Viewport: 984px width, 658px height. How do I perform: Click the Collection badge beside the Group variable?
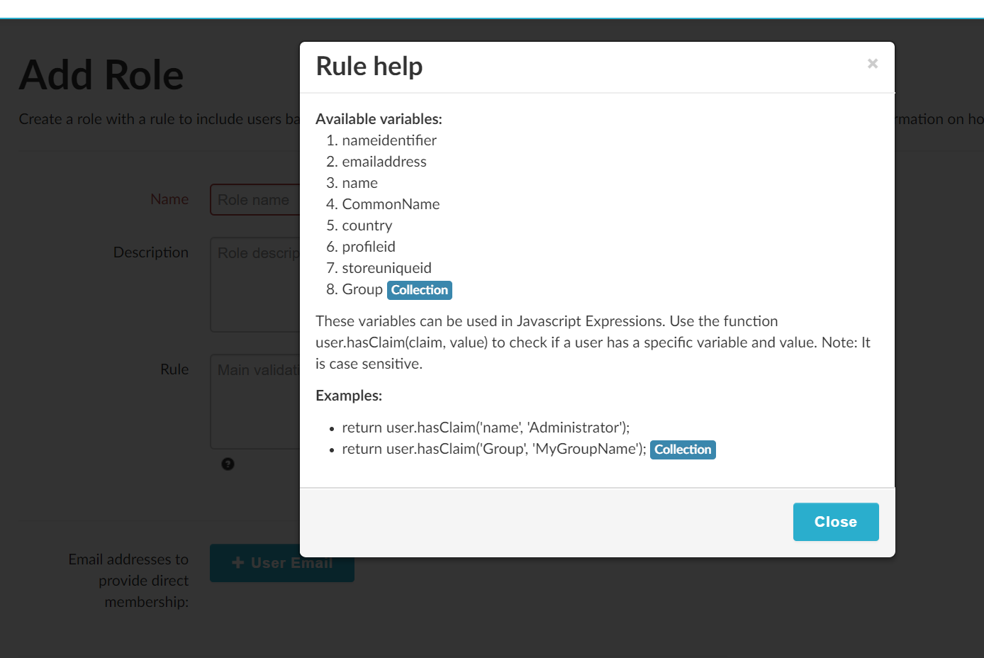[419, 290]
